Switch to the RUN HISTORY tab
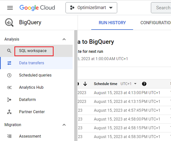 112,23
